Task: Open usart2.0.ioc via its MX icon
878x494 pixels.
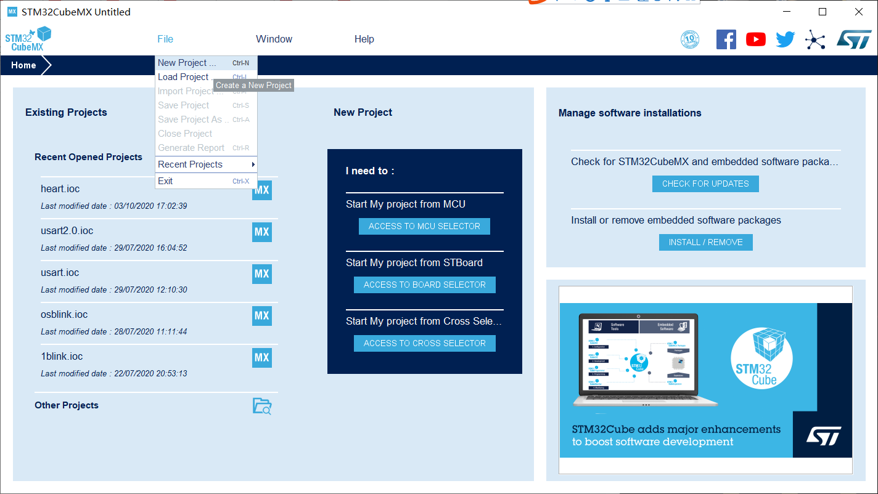Action: click(262, 232)
